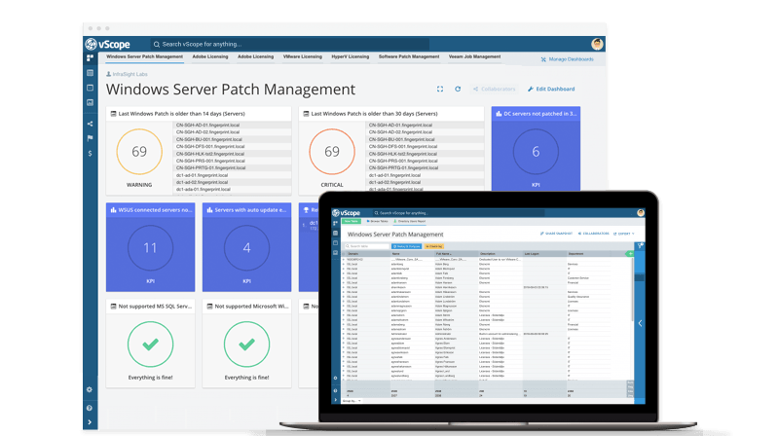779x436 pixels.
Task: Select CN-SGH-BU-001.fingerprint.local in the 14 days list
Action: (x=232, y=139)
